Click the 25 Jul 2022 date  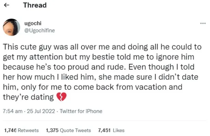coord(41,111)
